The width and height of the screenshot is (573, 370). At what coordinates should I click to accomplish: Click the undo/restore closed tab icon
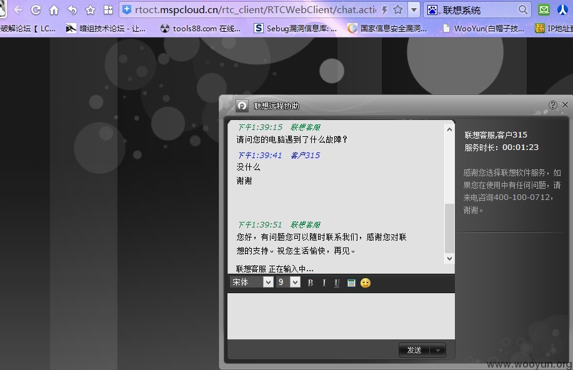click(x=72, y=10)
